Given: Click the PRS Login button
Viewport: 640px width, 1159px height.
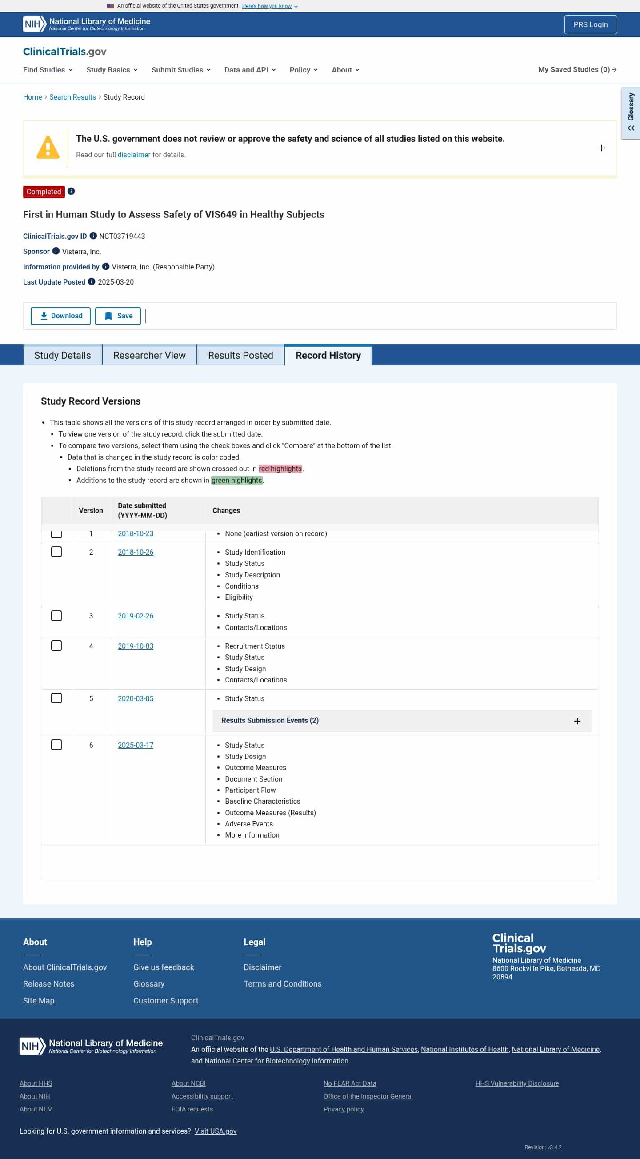Looking at the screenshot, I should click(591, 24).
